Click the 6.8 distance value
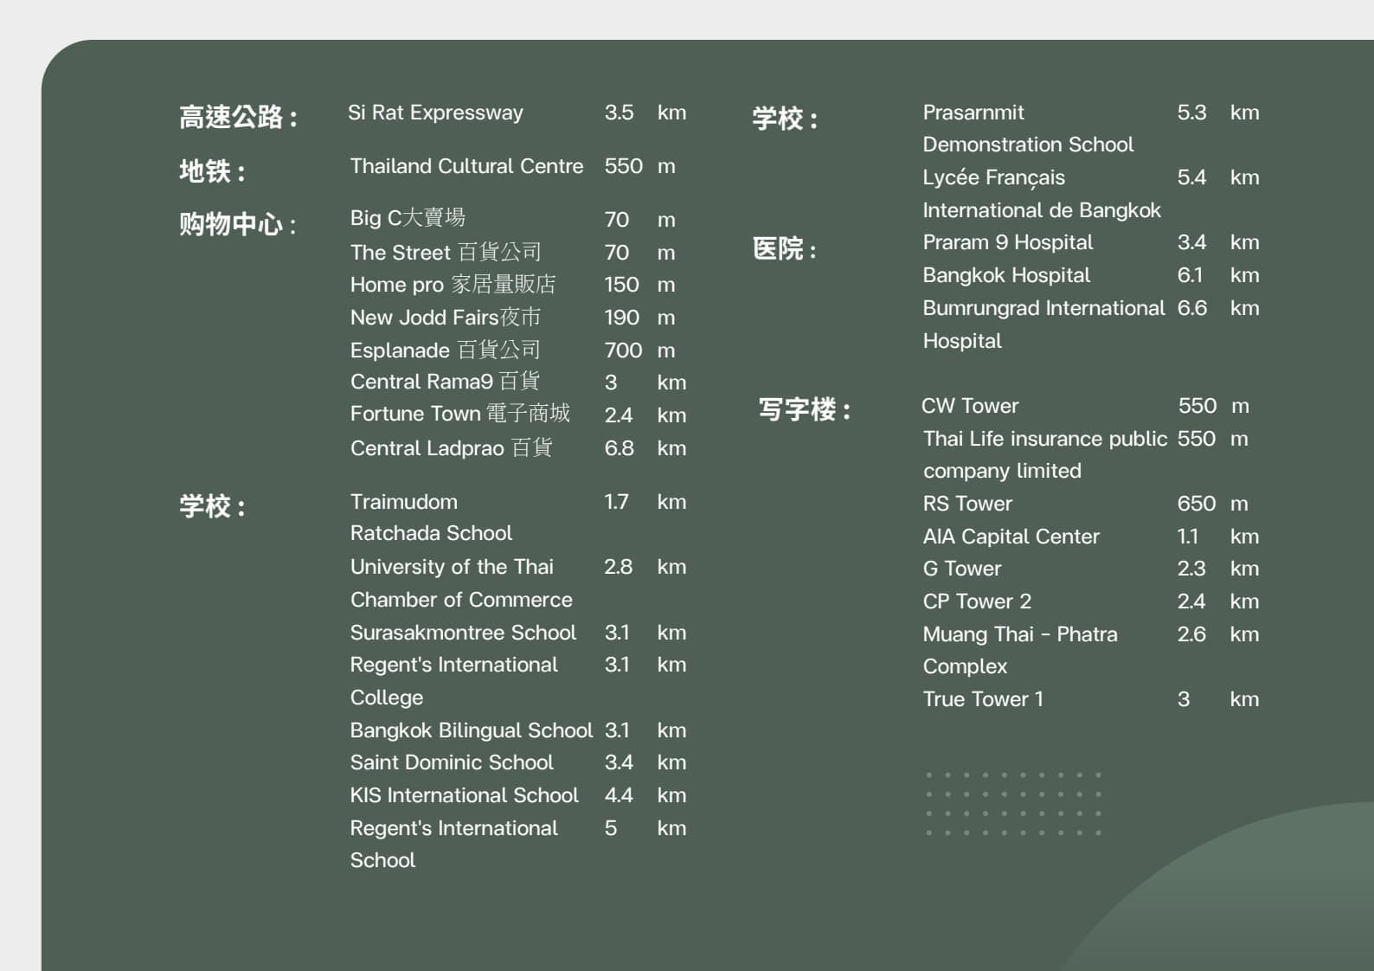 click(620, 448)
